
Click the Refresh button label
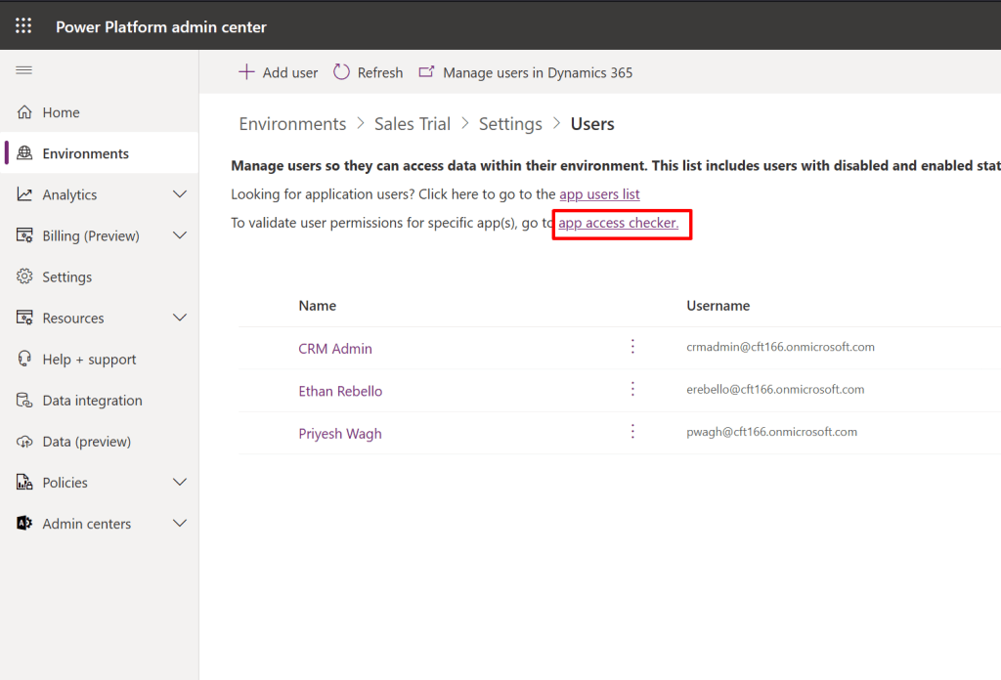point(380,72)
